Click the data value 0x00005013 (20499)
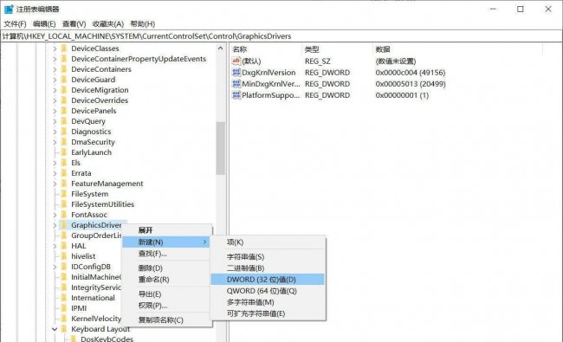This screenshot has height=342, width=563. [x=411, y=84]
